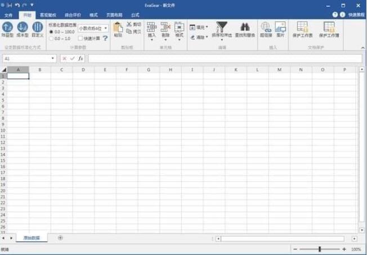This screenshot has height=255, width=367.
Task: Open the 公式 ribbon tab
Action: tap(135, 15)
